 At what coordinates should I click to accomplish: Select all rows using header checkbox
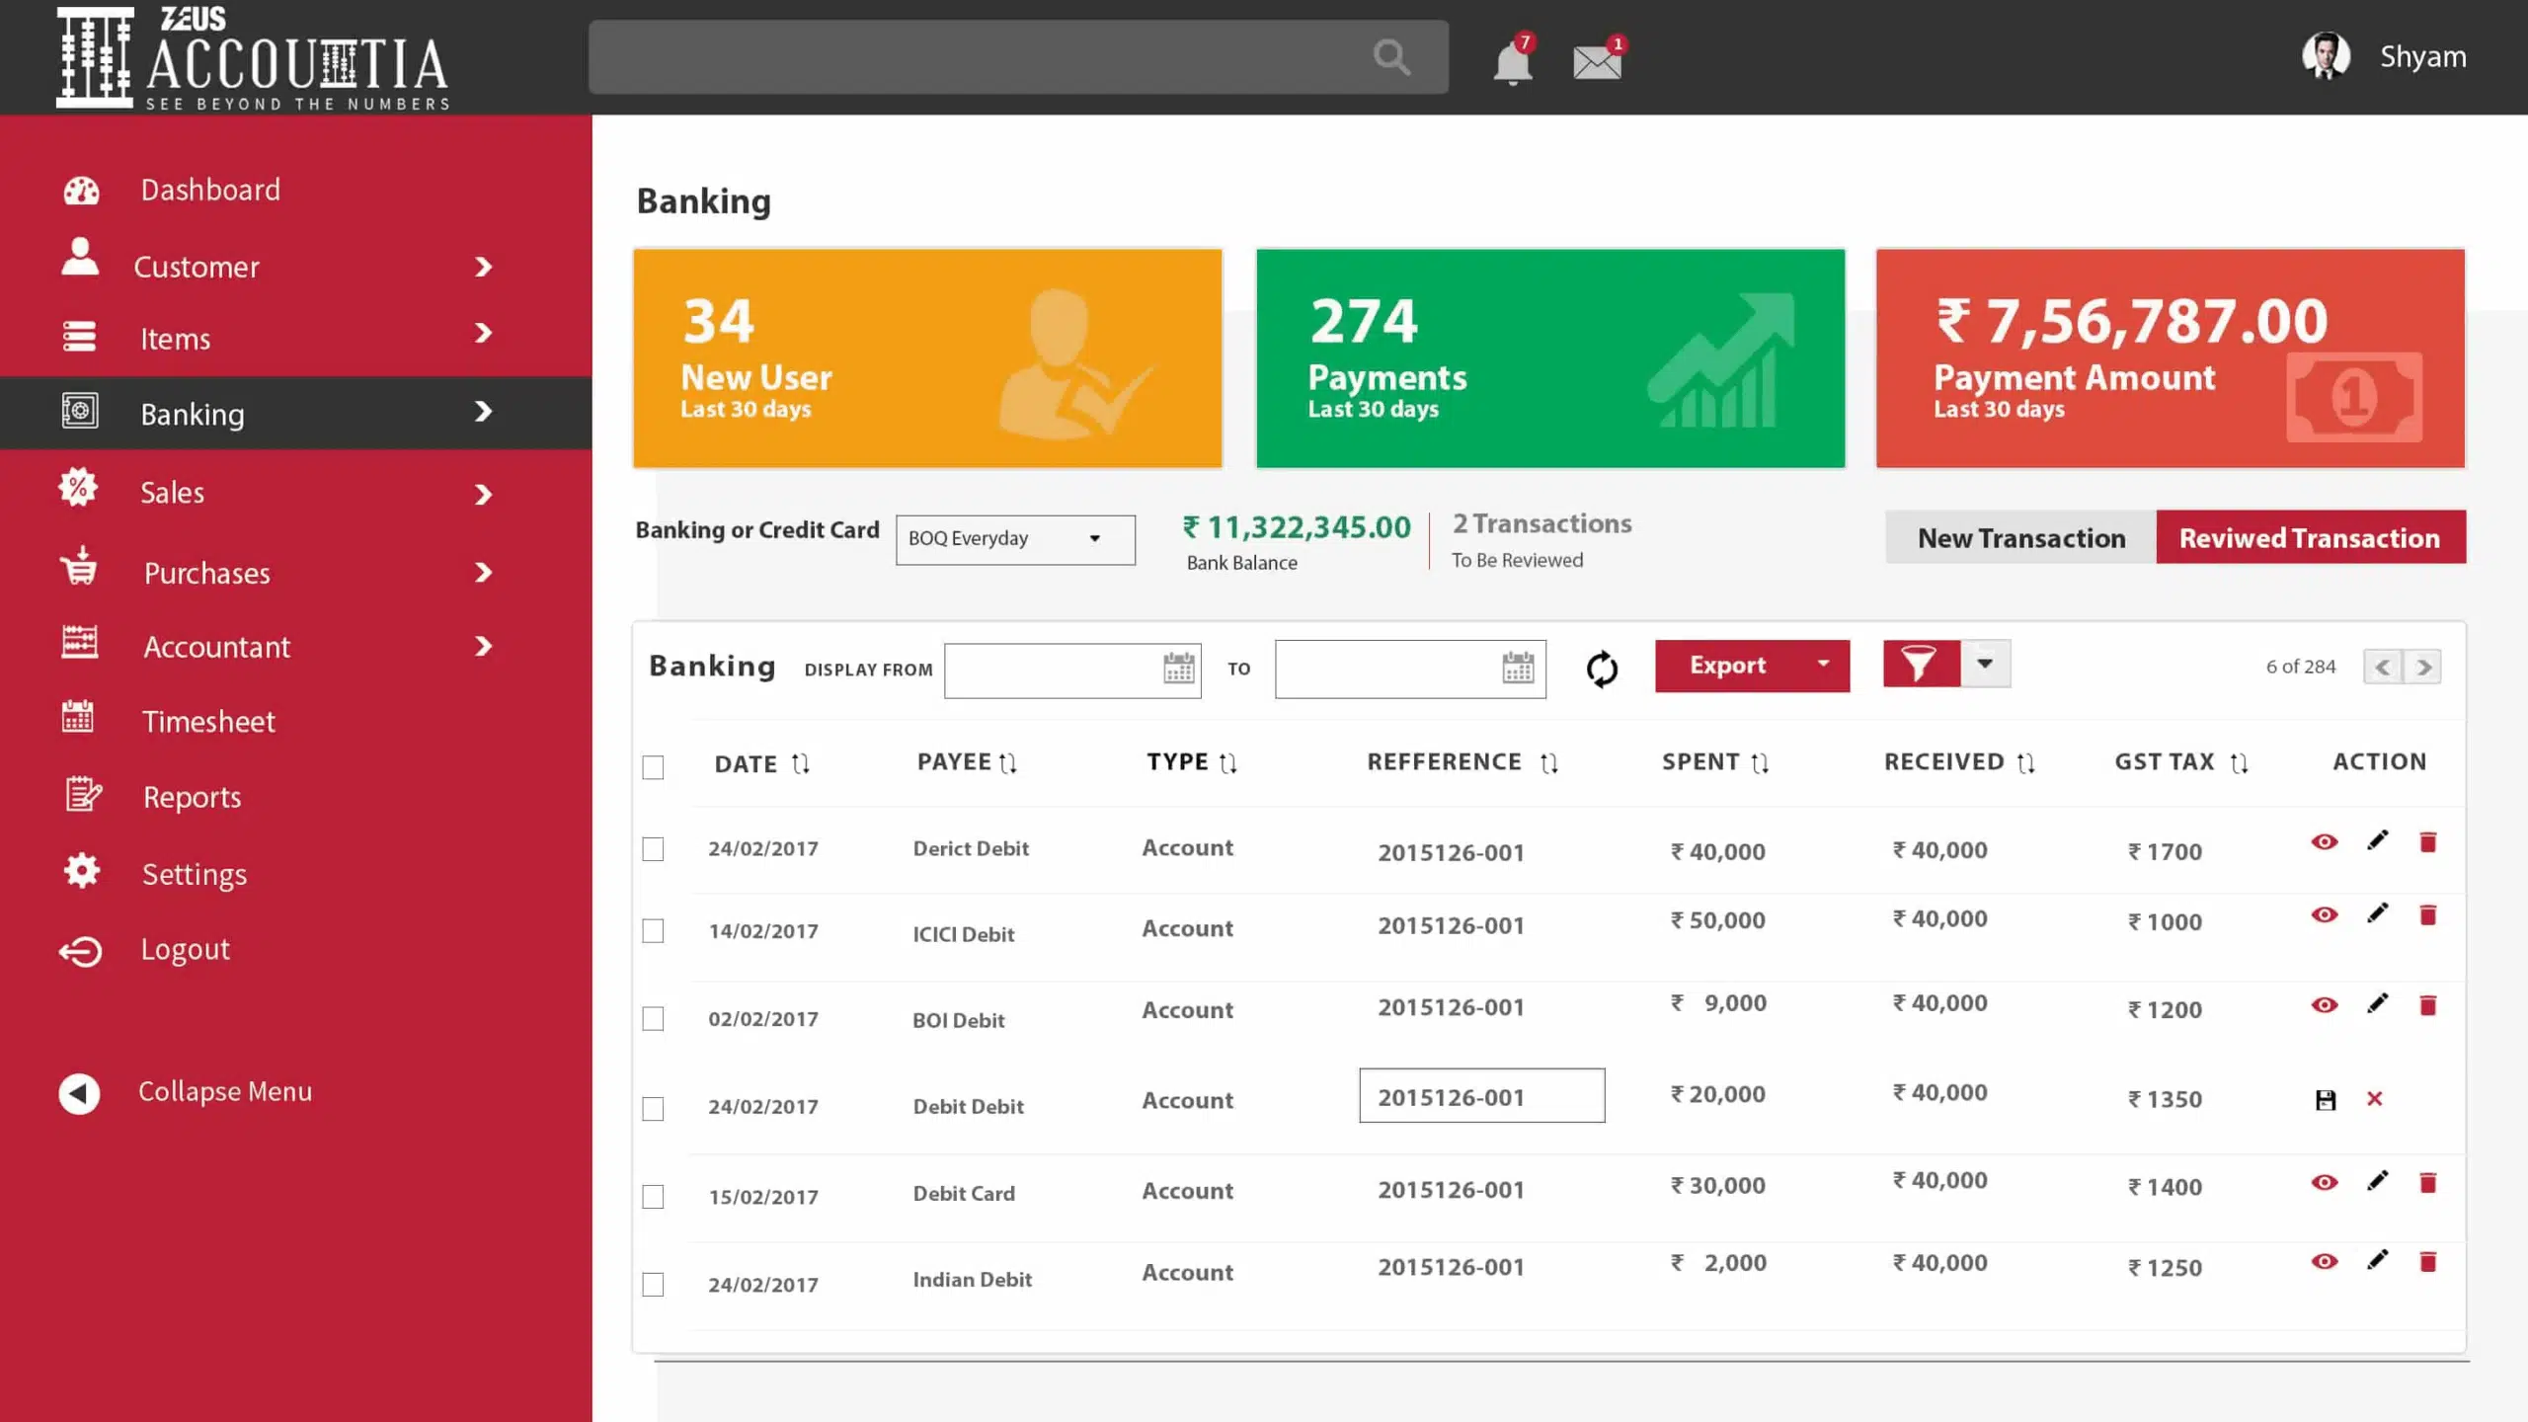click(x=653, y=766)
